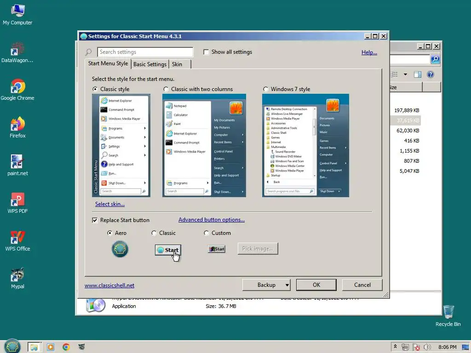Choose the Aero button option
Screen dimensions: 471x353
(109, 233)
